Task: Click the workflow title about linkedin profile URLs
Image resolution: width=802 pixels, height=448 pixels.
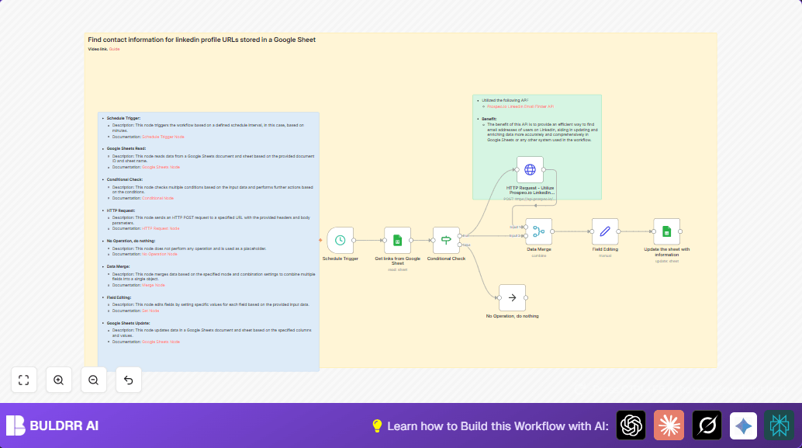Action: coord(202,40)
